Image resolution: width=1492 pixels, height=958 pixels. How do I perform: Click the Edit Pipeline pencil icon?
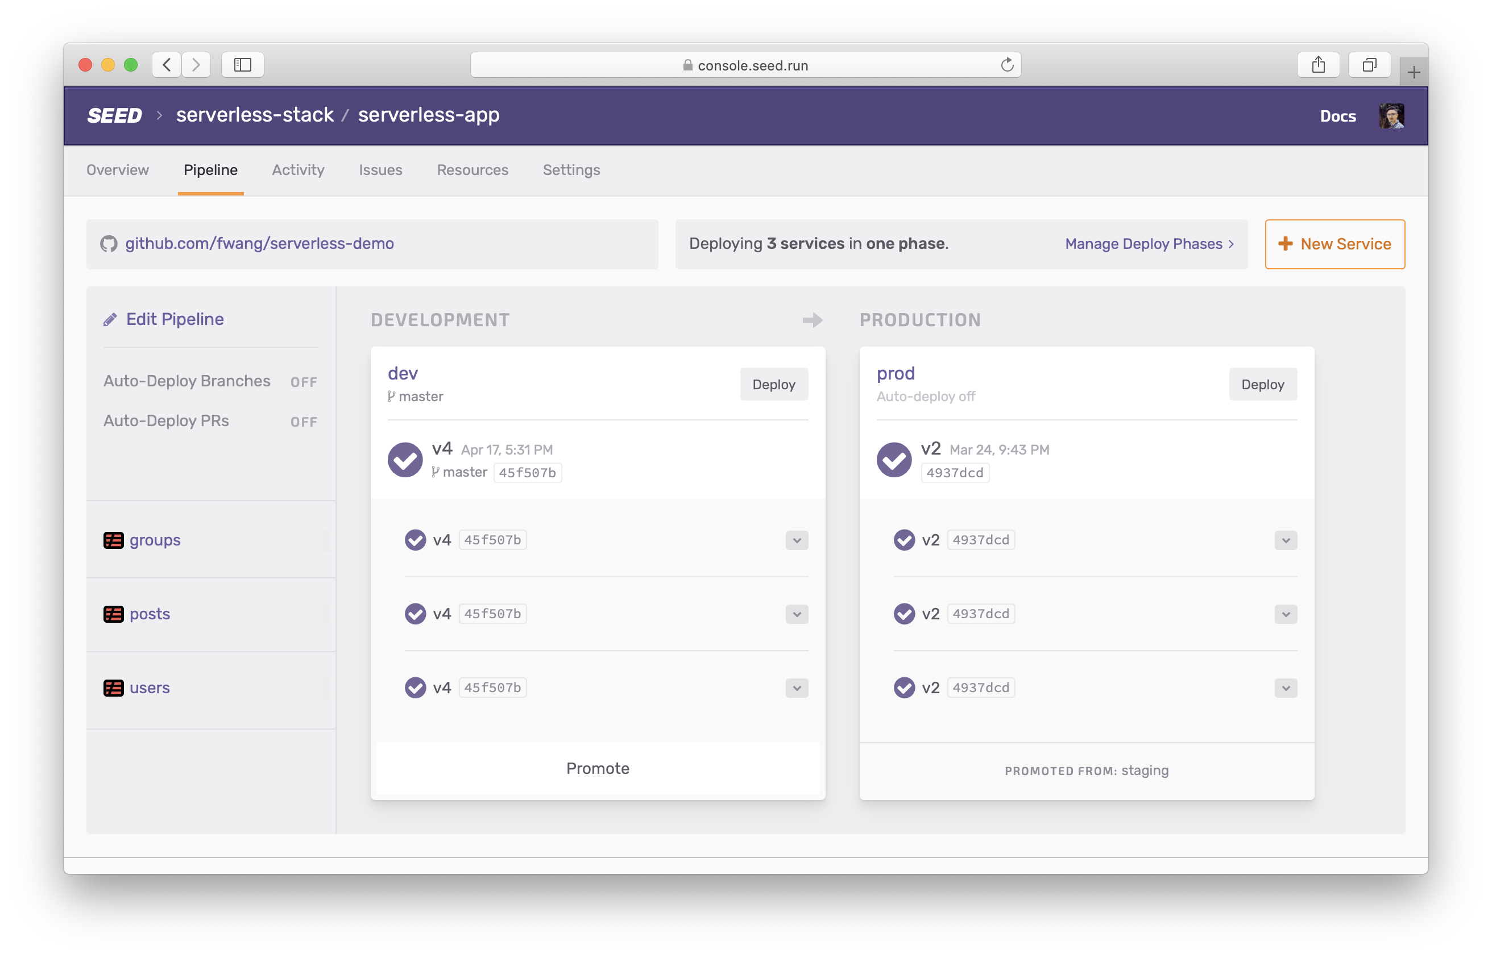tap(109, 319)
